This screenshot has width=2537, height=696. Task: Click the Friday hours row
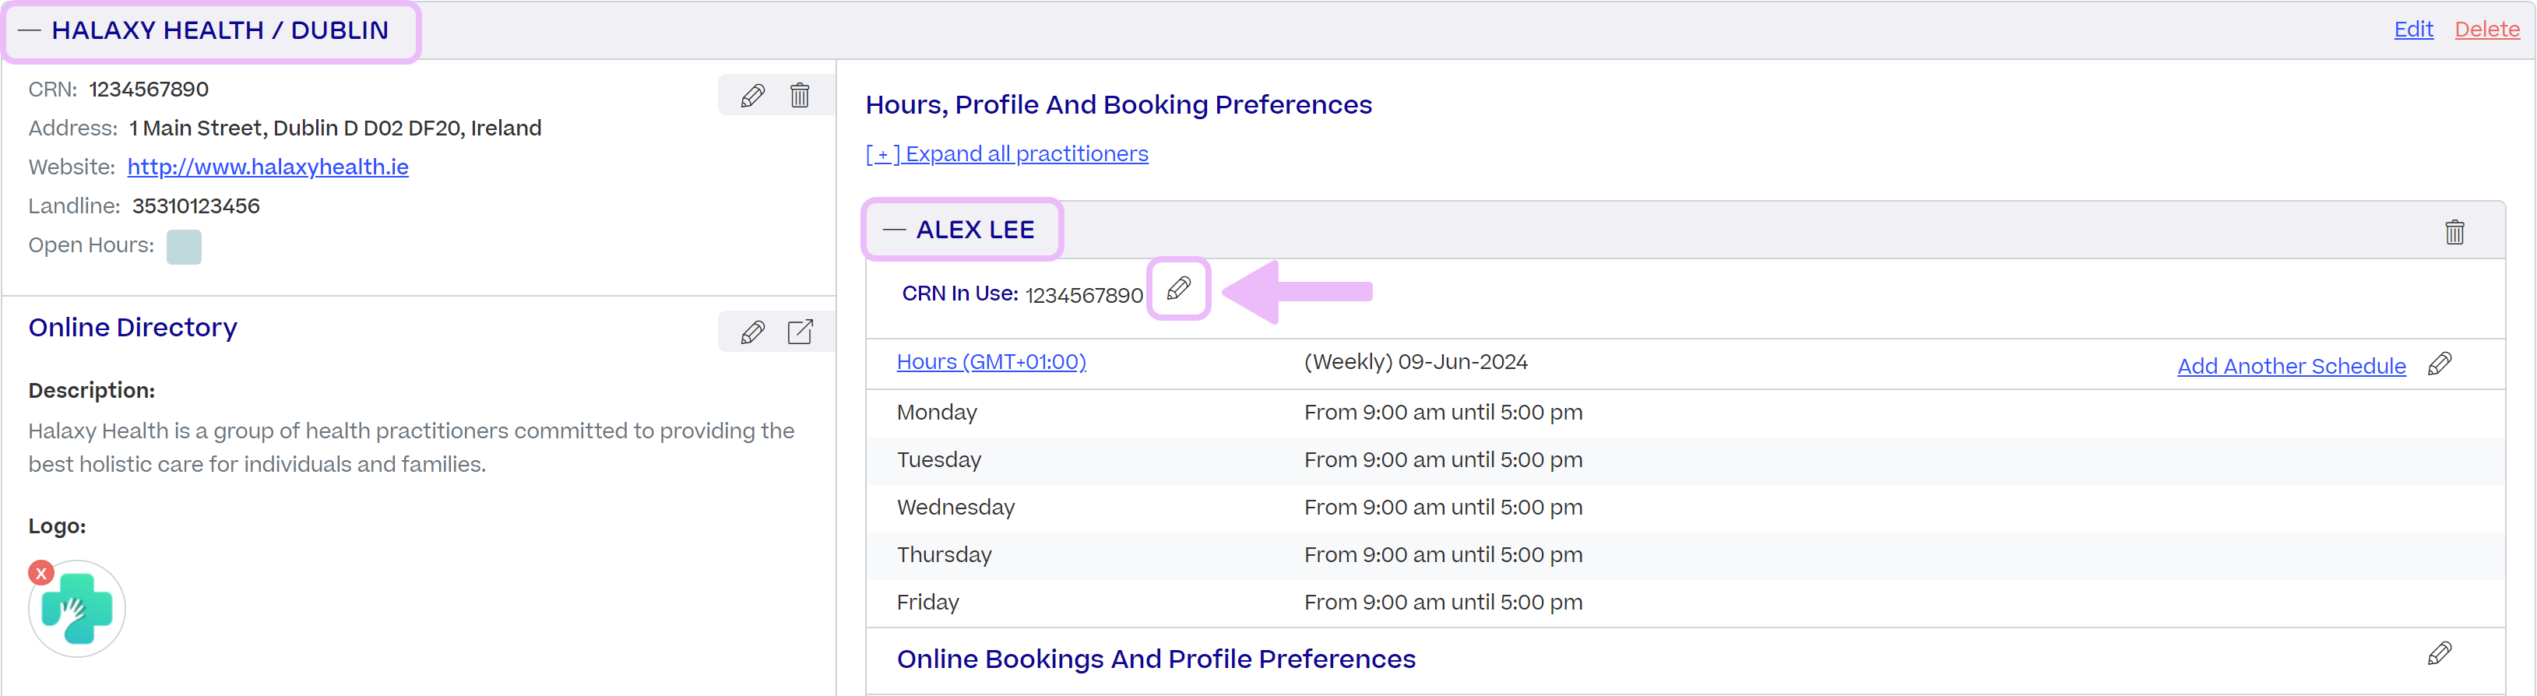[1685, 603]
